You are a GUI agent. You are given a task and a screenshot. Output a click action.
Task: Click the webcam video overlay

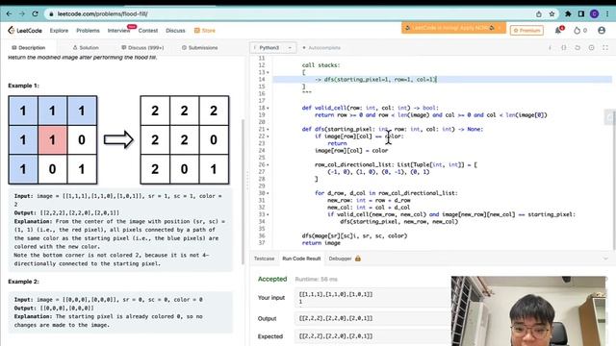[x=528, y=311]
